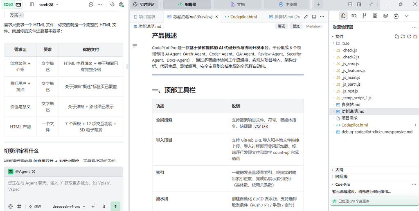The image size is (419, 211).
Task: Switch to 编辑 mode button
Action: pos(281,27)
